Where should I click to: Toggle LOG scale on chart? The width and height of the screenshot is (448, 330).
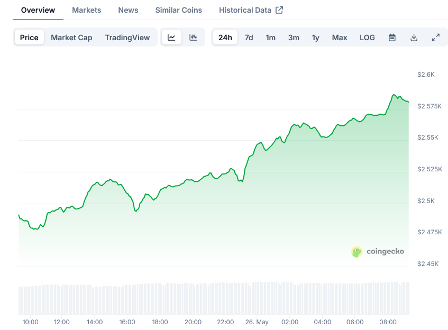367,38
